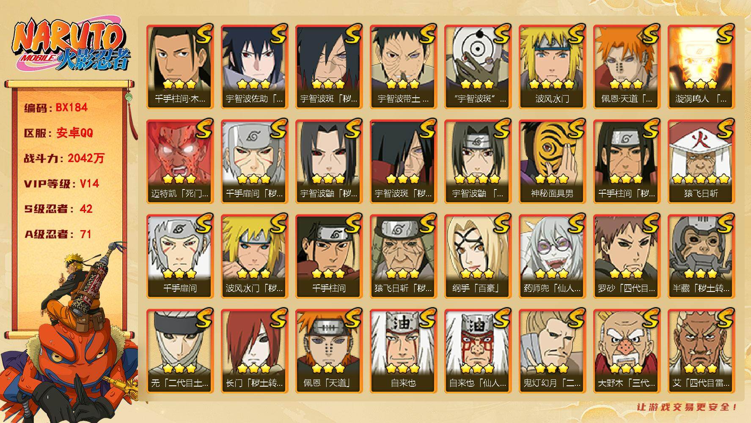Select the 纲手「百豪」ninja card

pyautogui.click(x=478, y=256)
